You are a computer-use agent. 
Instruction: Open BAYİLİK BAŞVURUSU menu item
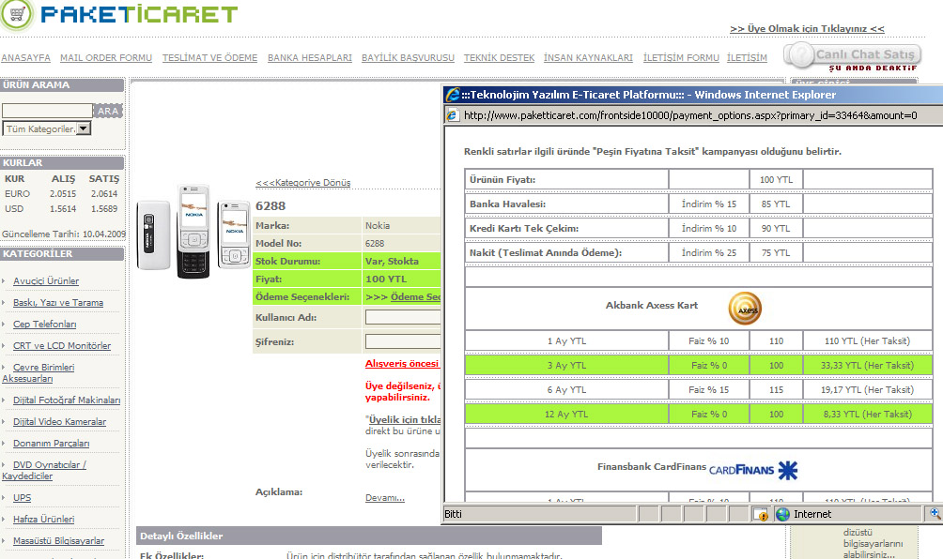[408, 57]
